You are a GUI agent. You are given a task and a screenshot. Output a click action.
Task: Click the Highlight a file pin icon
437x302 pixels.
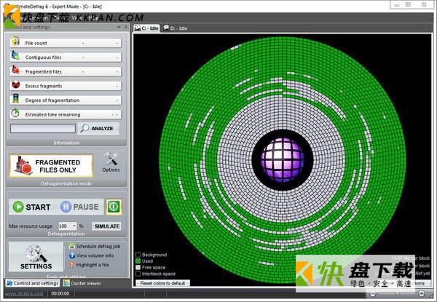click(72, 264)
